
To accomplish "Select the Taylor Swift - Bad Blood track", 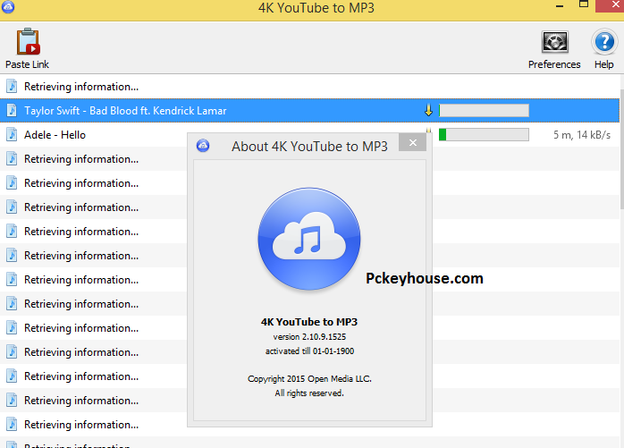I will (309, 110).
